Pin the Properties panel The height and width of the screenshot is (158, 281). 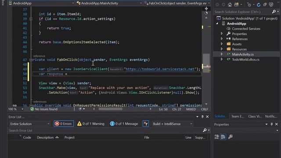click(x=272, y=124)
